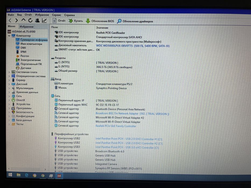Open File Explorer from taskbar
The height and width of the screenshot is (188, 251).
pos(19,175)
